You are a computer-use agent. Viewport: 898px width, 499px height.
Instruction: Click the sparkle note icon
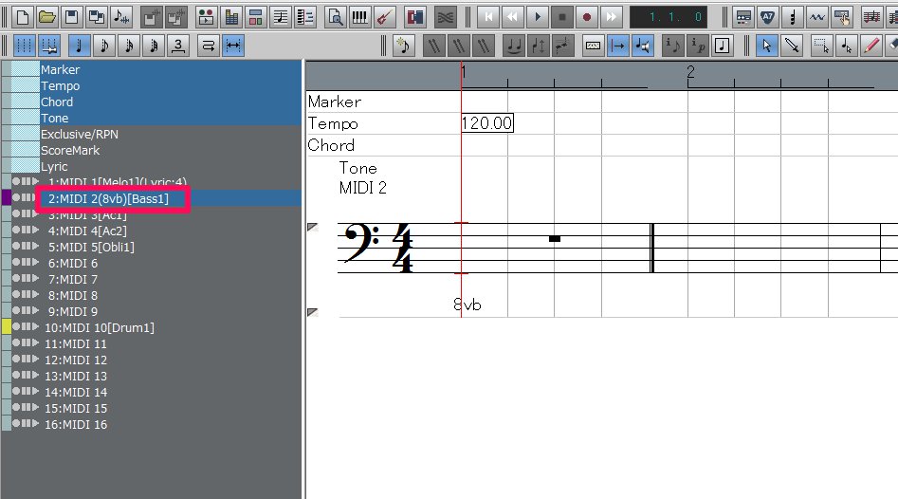point(404,46)
